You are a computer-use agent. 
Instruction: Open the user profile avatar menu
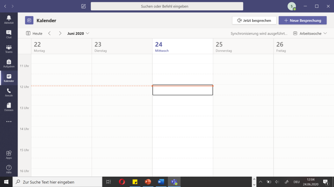pos(292,6)
